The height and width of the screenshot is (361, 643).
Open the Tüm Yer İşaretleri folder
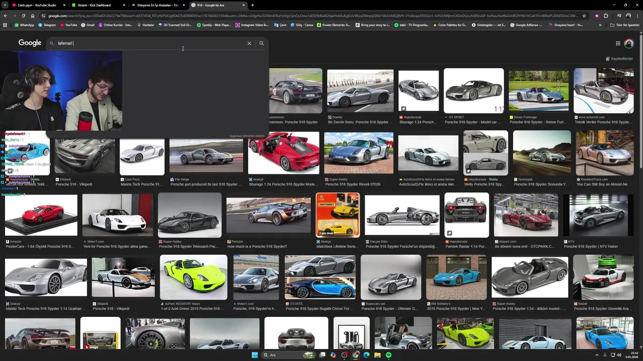(x=624, y=25)
